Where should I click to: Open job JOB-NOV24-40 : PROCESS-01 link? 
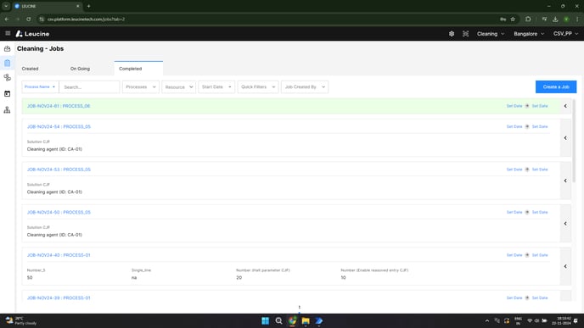pyautogui.click(x=59, y=255)
